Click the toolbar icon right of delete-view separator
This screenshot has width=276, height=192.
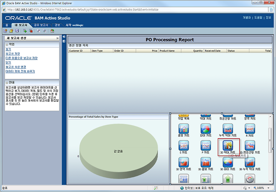[x=39, y=31]
